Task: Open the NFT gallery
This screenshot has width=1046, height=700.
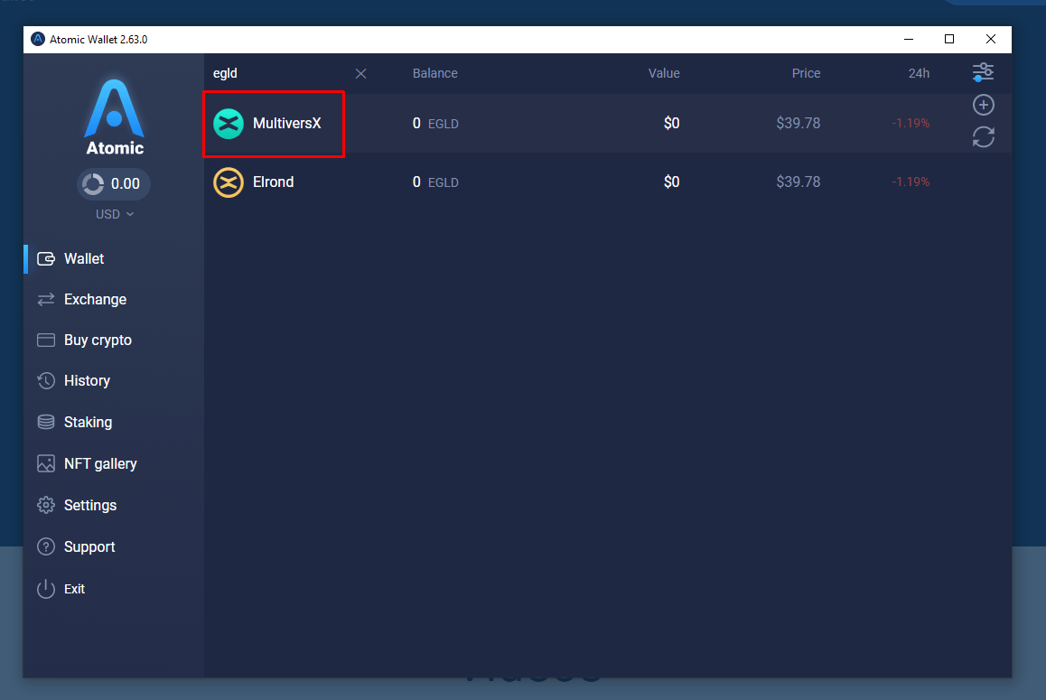Action: pos(99,463)
